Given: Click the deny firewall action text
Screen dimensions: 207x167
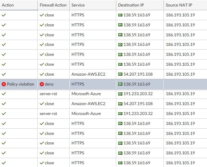Looking at the screenshot, I should [x=49, y=84].
